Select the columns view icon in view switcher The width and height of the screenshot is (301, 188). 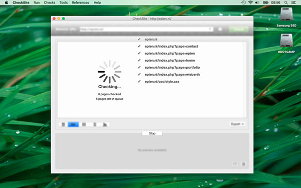84,124
